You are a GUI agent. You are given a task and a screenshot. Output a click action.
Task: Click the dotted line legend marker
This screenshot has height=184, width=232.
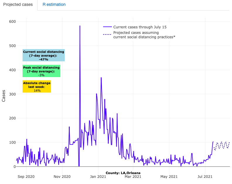(x=107, y=35)
